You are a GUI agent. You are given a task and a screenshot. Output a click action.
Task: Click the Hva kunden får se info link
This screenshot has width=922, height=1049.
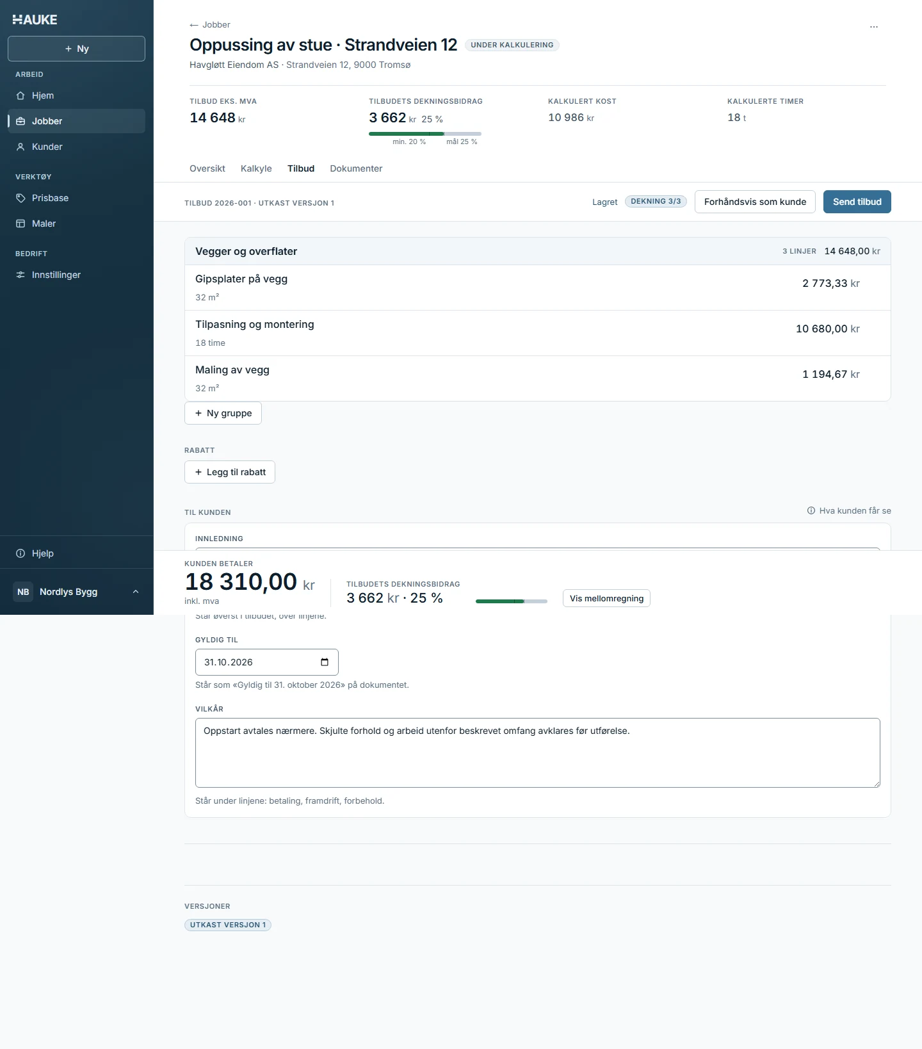pyautogui.click(x=849, y=510)
